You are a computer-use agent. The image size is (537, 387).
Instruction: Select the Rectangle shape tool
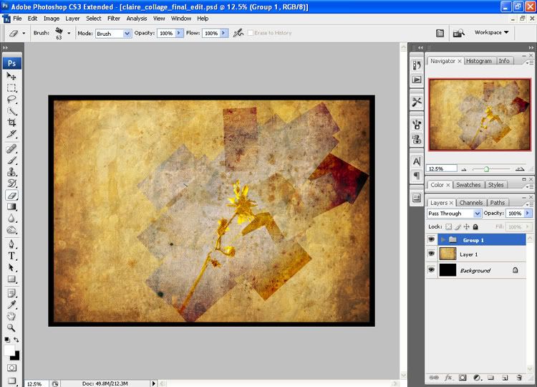(x=11, y=279)
